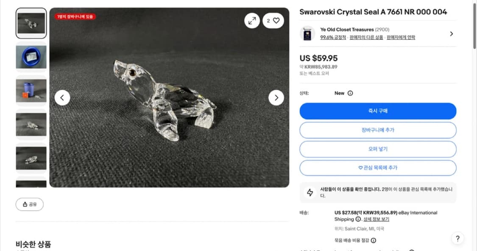
Task: Add the crystal seal to cart
Action: point(378,130)
